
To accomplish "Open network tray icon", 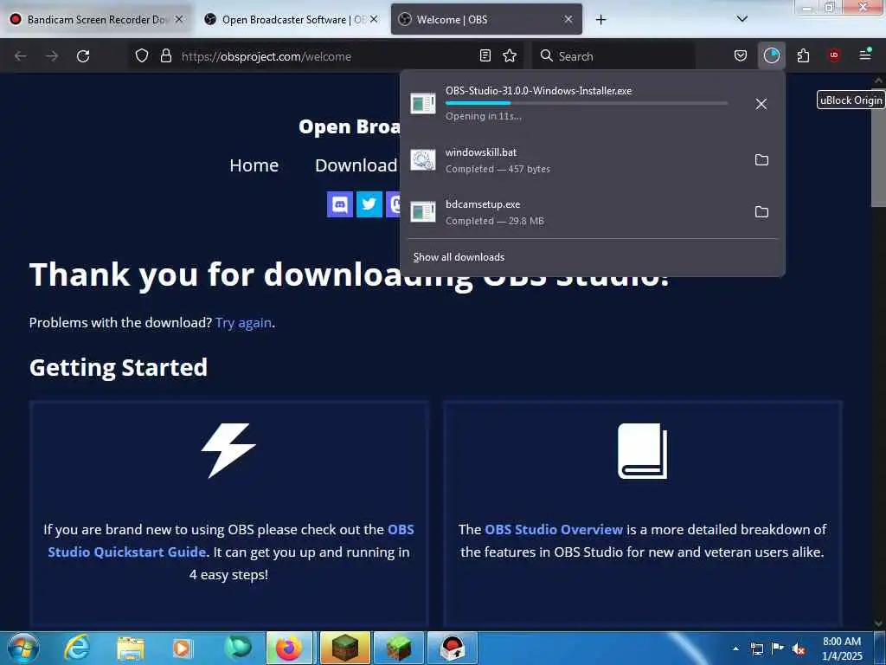I will (x=756, y=649).
